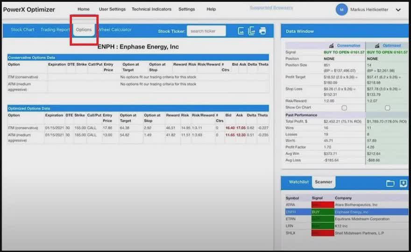Click the chart icon beside Optimized
Image resolution: width=411 pixels, height=252 pixels.
[377, 46]
